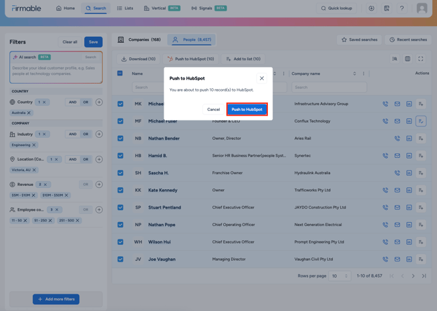Image resolution: width=437 pixels, height=311 pixels.
Task: Open the user profile avatar
Action: pos(422,8)
